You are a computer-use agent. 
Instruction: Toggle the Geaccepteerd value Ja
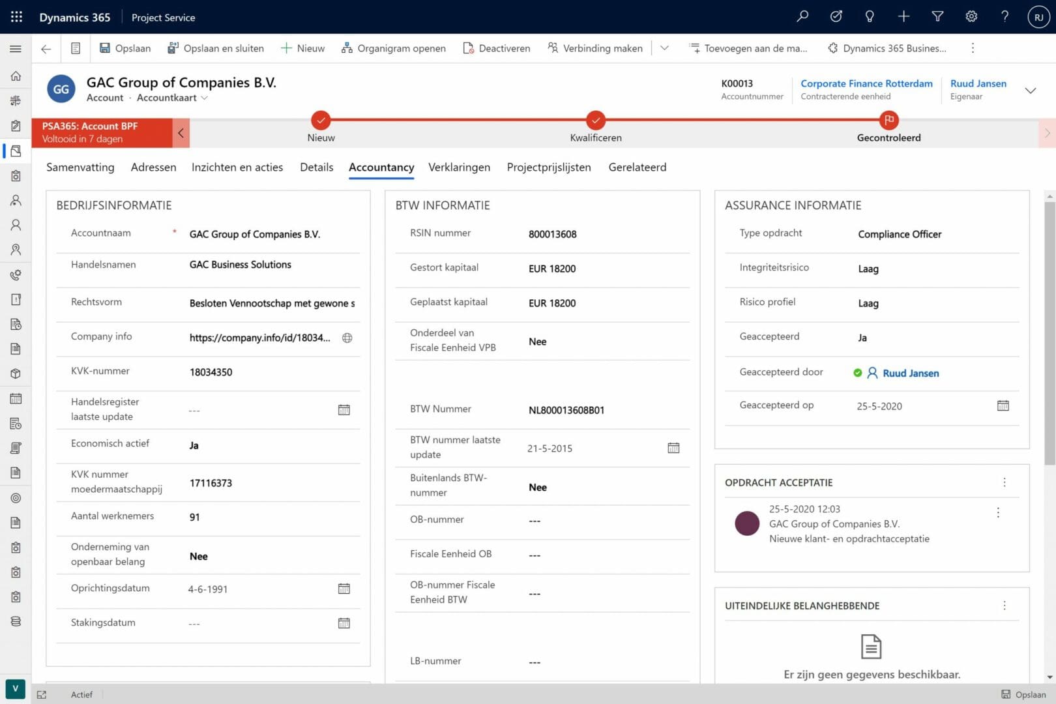(862, 338)
